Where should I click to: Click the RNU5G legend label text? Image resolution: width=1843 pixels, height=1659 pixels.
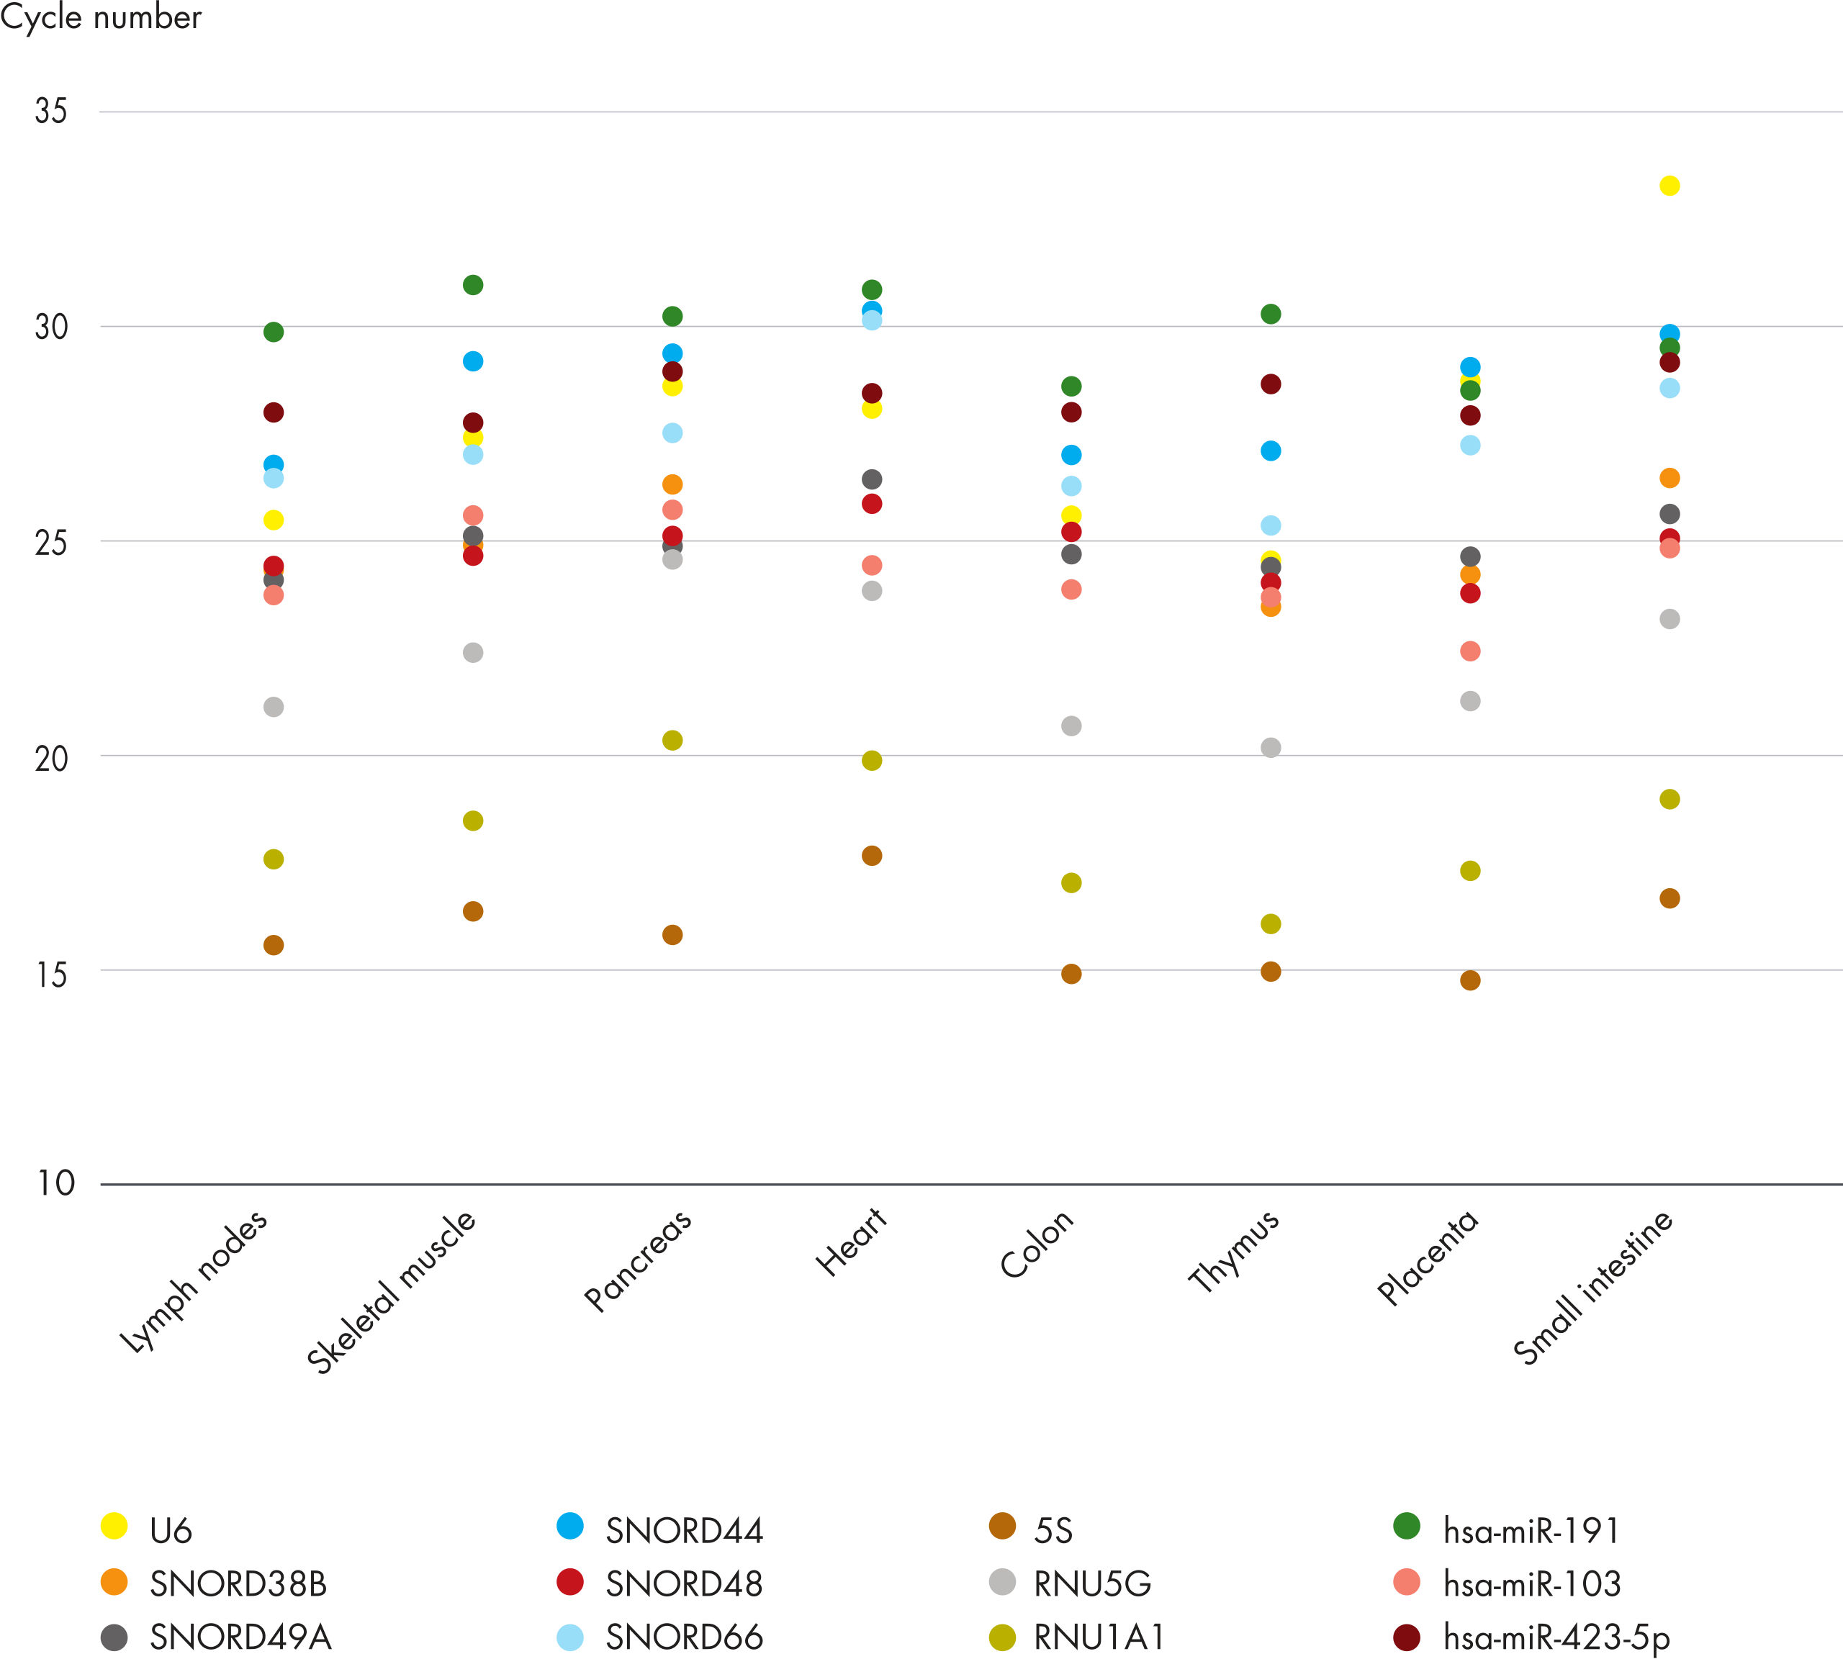(x=1093, y=1584)
